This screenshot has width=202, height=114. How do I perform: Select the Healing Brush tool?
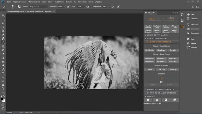click(3, 39)
